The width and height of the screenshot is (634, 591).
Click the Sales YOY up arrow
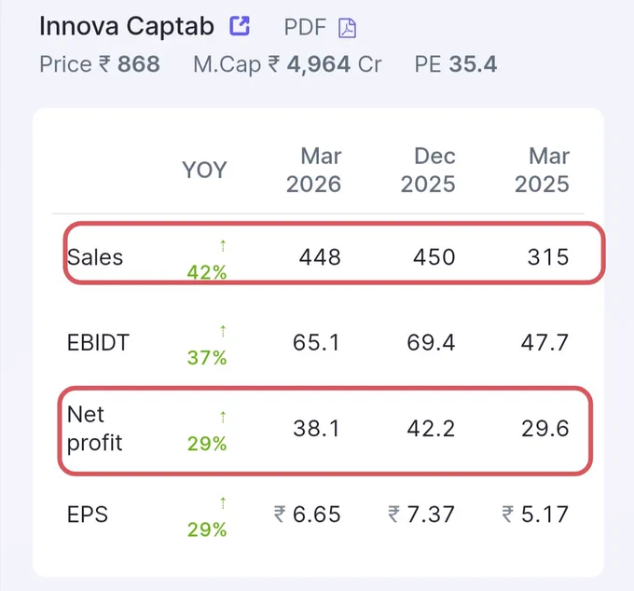click(x=223, y=245)
